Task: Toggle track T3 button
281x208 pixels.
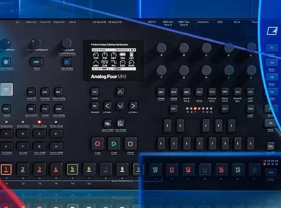Action: (272, 77)
